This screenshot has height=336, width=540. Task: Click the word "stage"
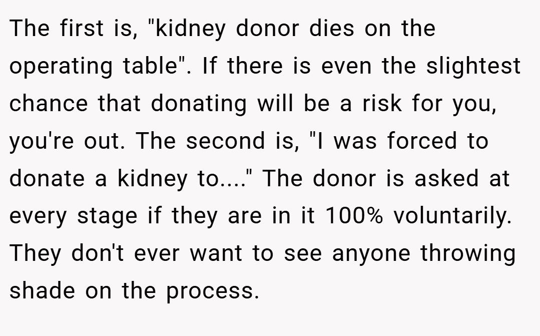pos(107,217)
